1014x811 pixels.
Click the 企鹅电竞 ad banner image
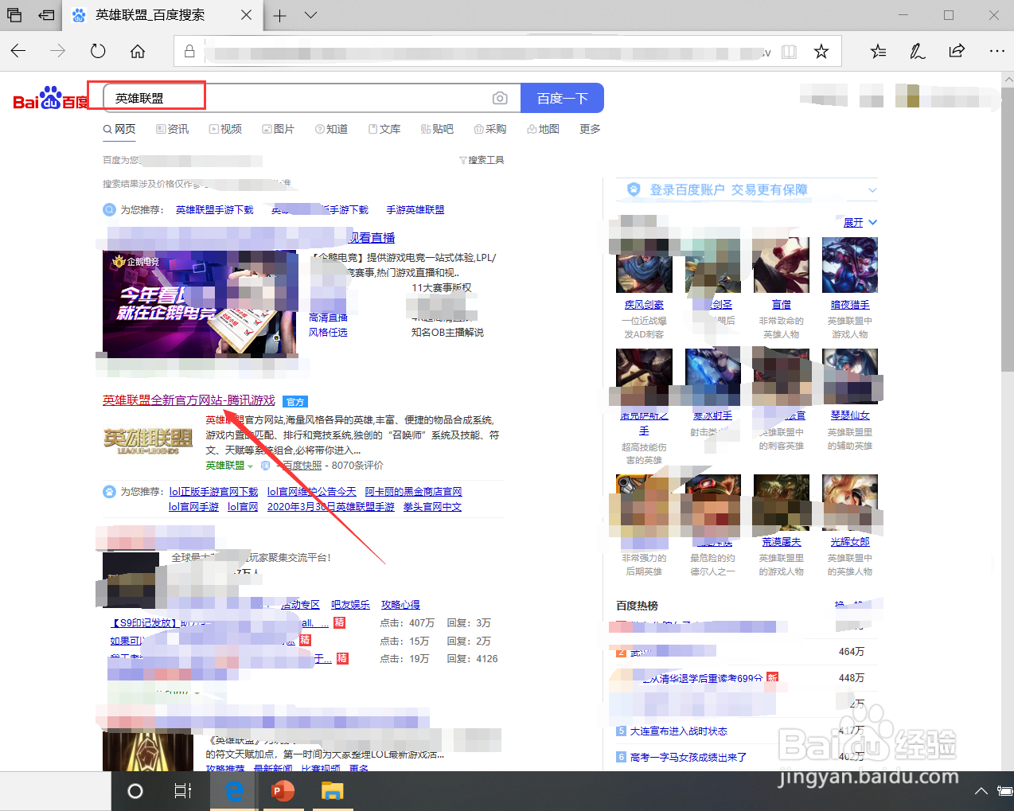pyautogui.click(x=200, y=303)
